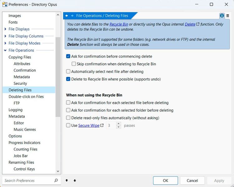Enable Delete read-only files automatically
234x187 pixels.
[68, 118]
